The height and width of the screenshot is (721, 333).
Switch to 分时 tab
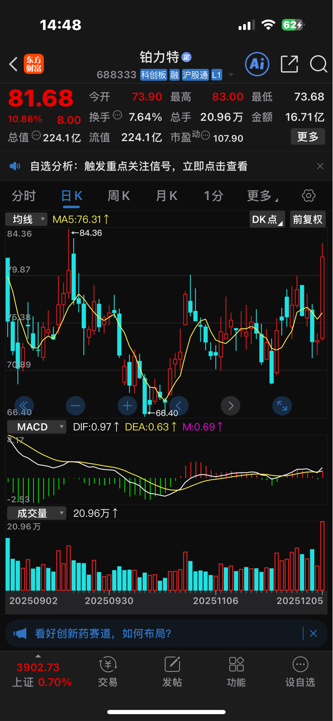(x=23, y=196)
